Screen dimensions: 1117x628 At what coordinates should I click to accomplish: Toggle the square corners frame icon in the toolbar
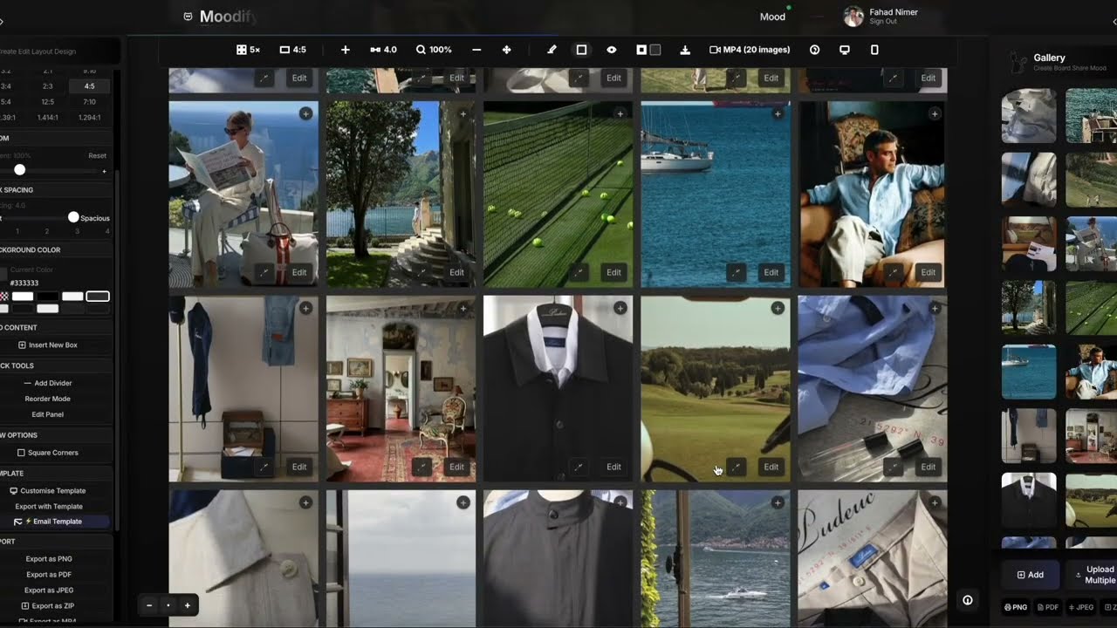pyautogui.click(x=581, y=50)
